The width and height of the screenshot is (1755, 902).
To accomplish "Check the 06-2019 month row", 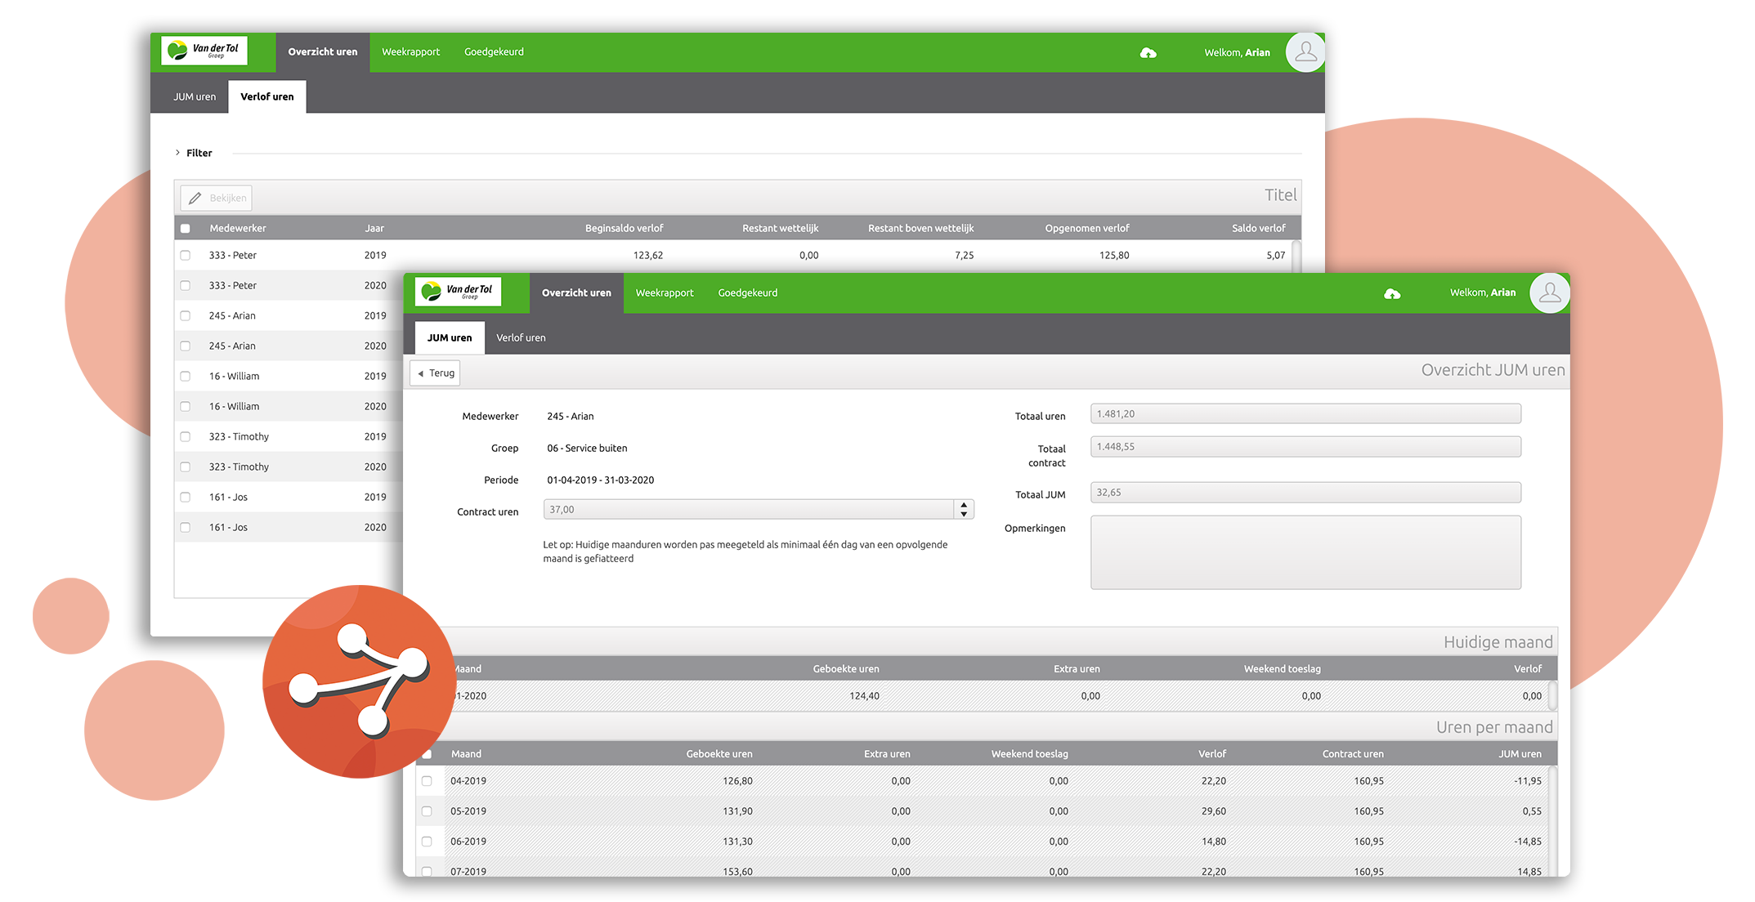I will tap(427, 842).
